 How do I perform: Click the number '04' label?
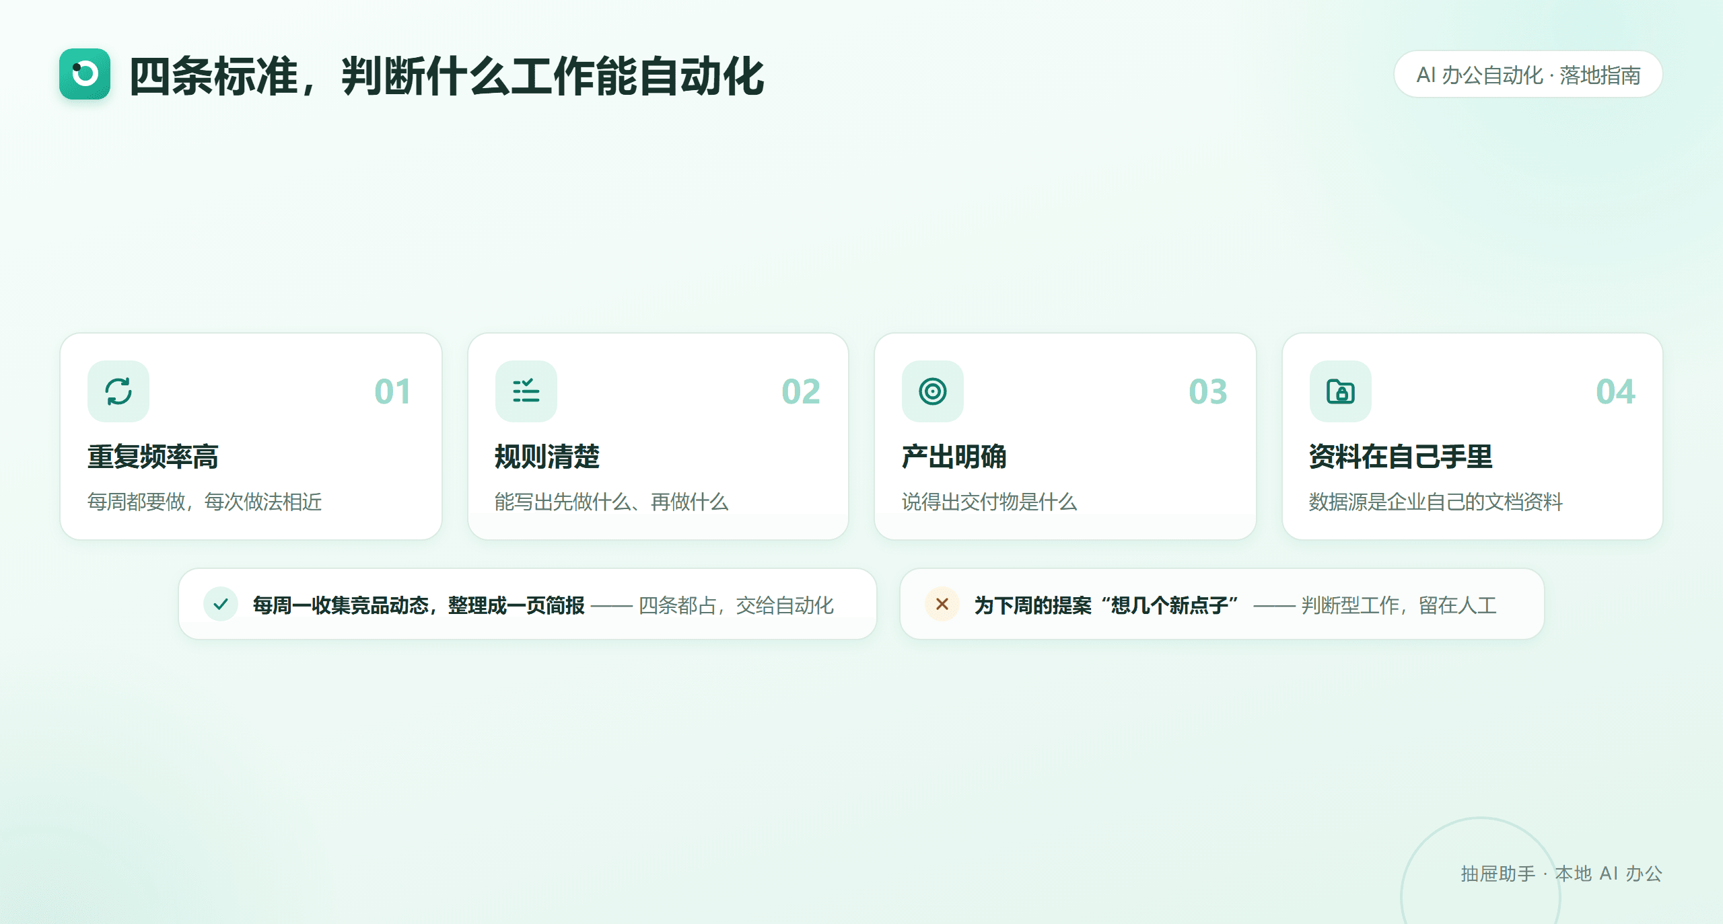point(1615,392)
